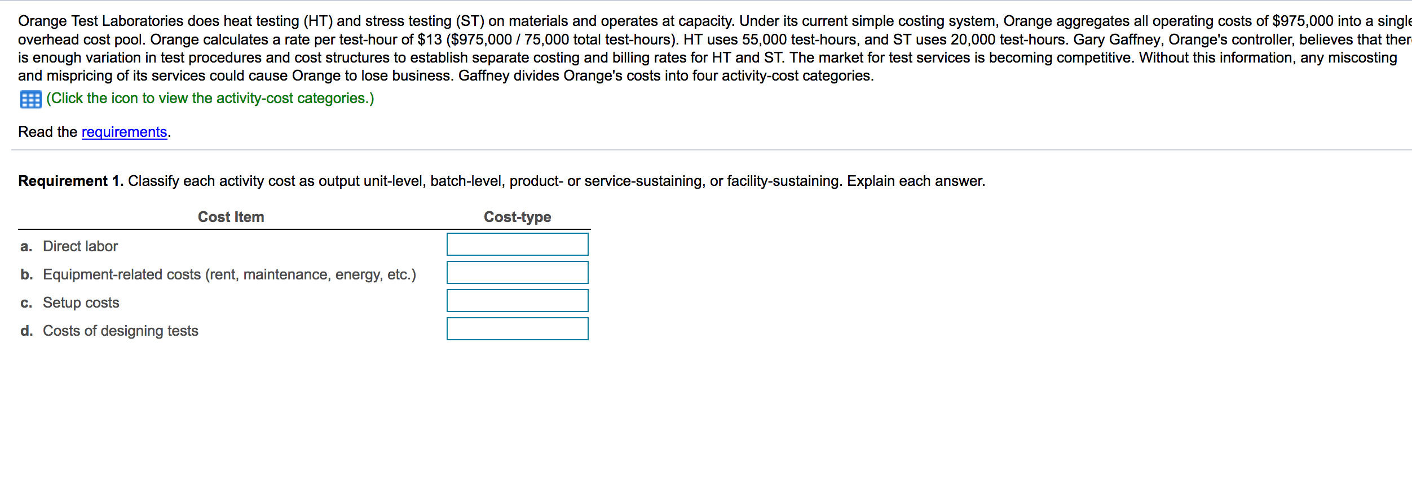Open the Cost-type selector for Equipment-related costs
Screen dimensions: 1412x489
click(x=517, y=273)
